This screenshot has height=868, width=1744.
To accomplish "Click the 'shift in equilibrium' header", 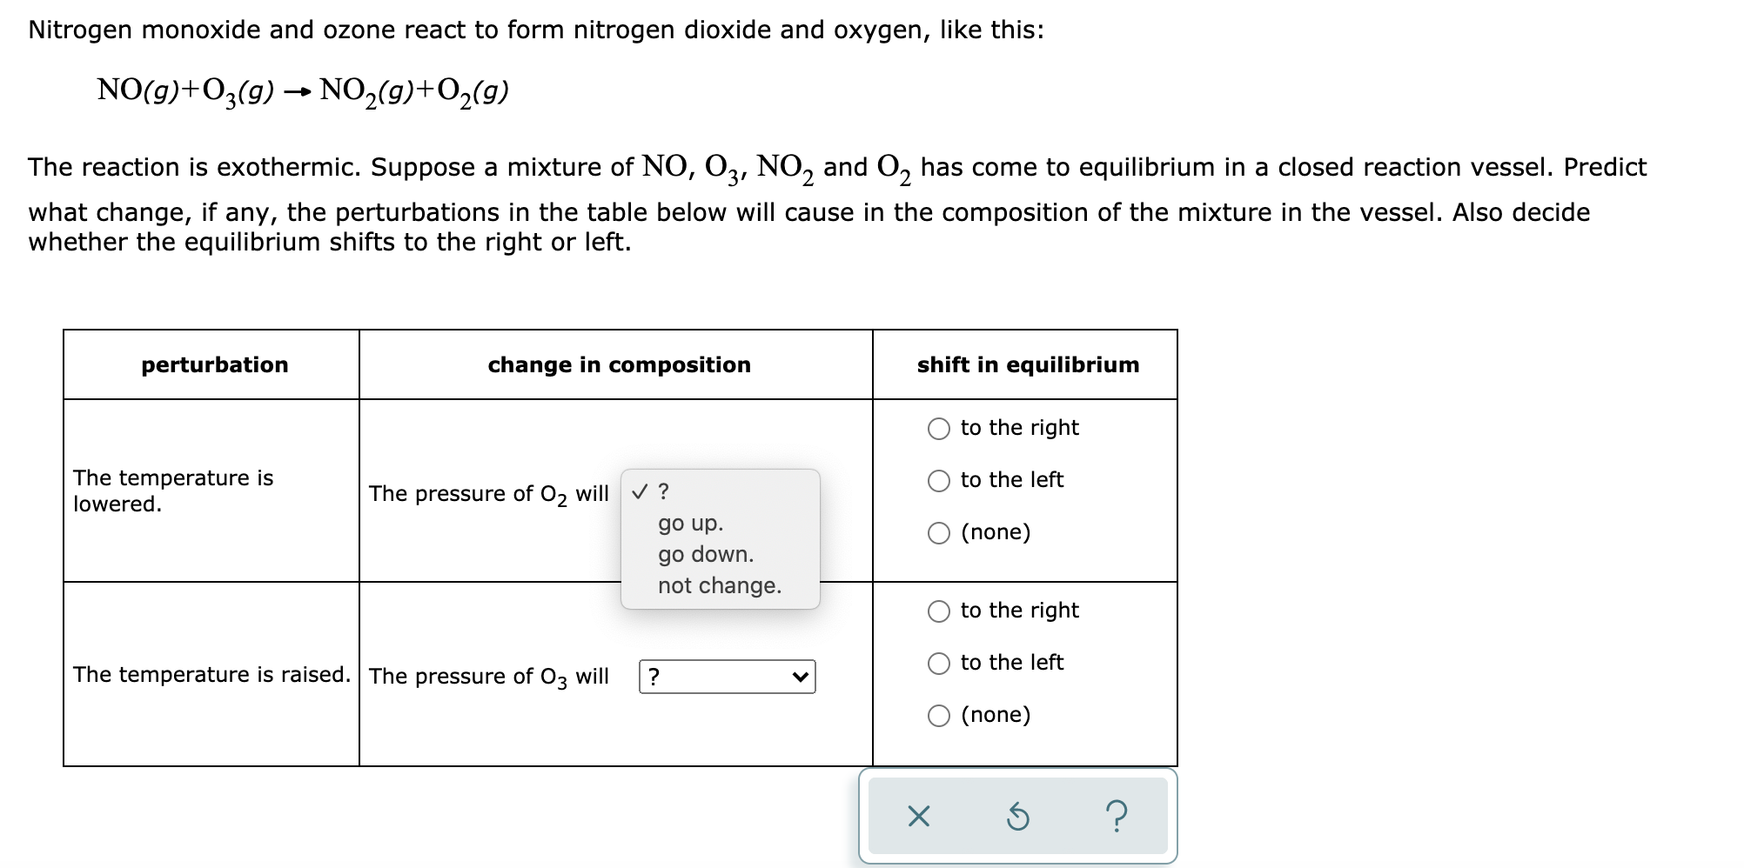I will click(1027, 365).
